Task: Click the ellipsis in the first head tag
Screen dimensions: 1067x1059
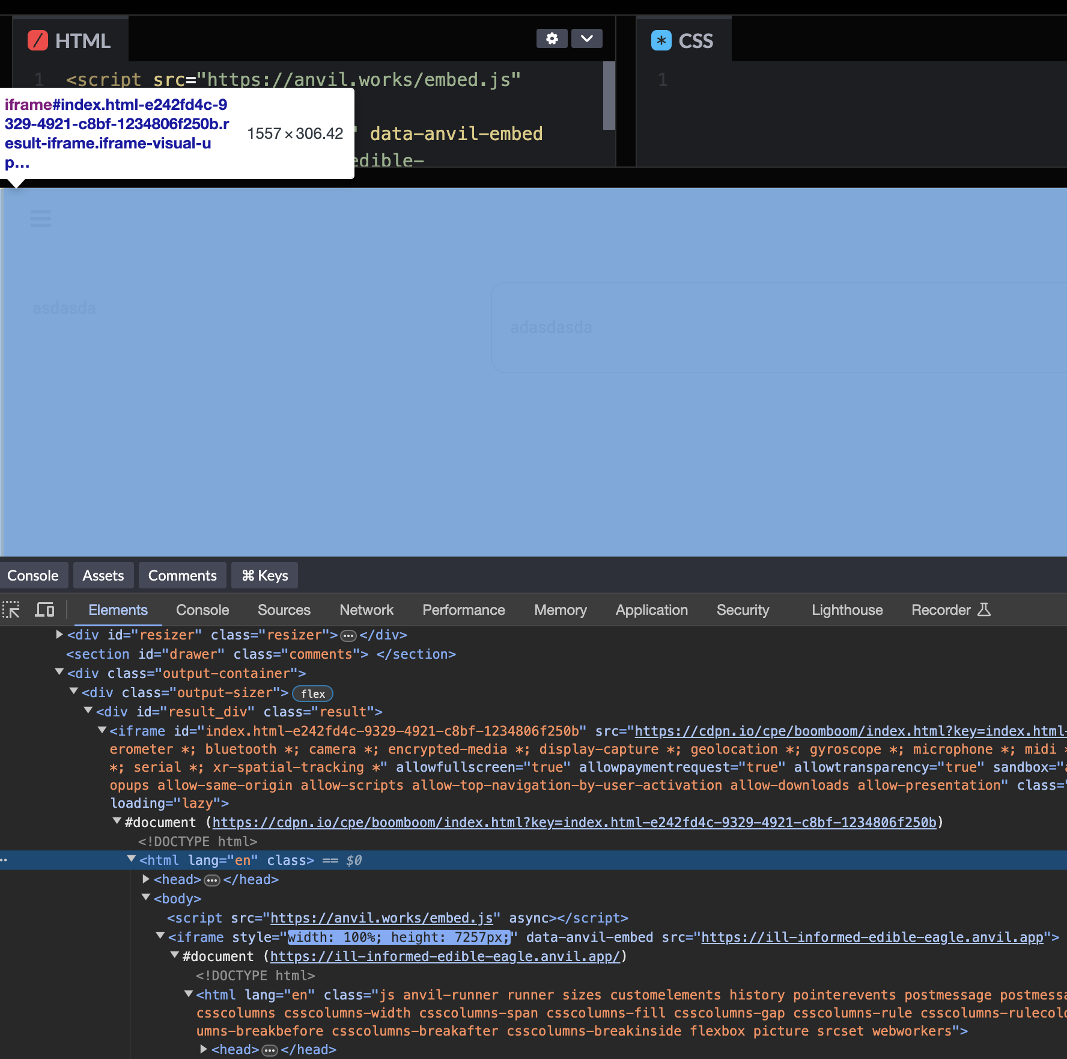Action: (x=212, y=880)
